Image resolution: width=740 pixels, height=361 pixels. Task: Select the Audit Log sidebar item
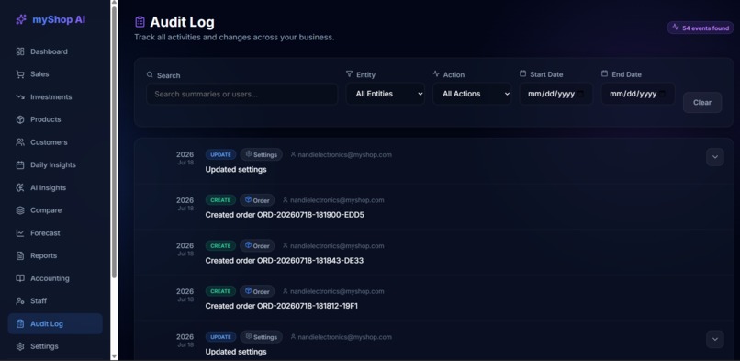pyautogui.click(x=55, y=323)
